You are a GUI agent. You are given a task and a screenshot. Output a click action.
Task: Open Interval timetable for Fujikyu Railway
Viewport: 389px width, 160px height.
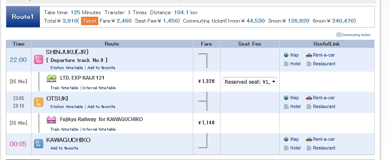(99, 129)
